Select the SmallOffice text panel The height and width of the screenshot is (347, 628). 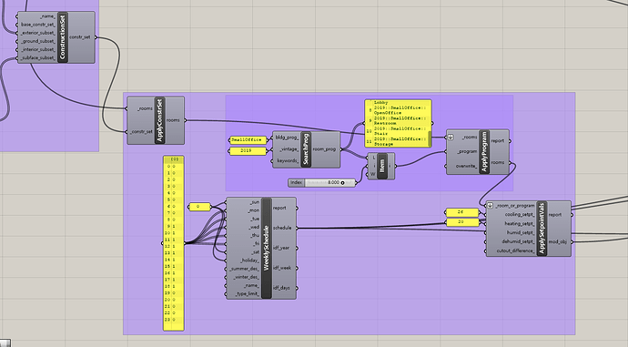248,140
